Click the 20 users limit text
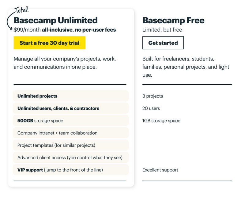 tap(151, 108)
